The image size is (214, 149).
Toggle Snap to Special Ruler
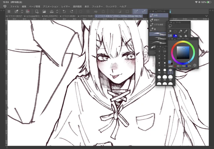coord(144,12)
